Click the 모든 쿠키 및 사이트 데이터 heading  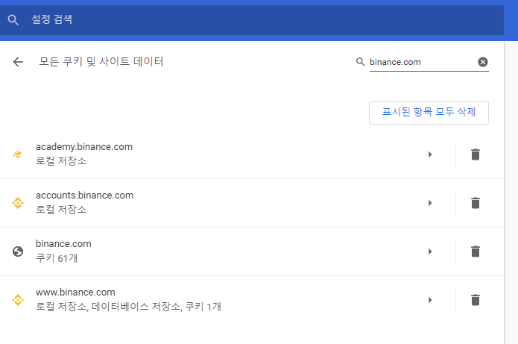pos(101,62)
